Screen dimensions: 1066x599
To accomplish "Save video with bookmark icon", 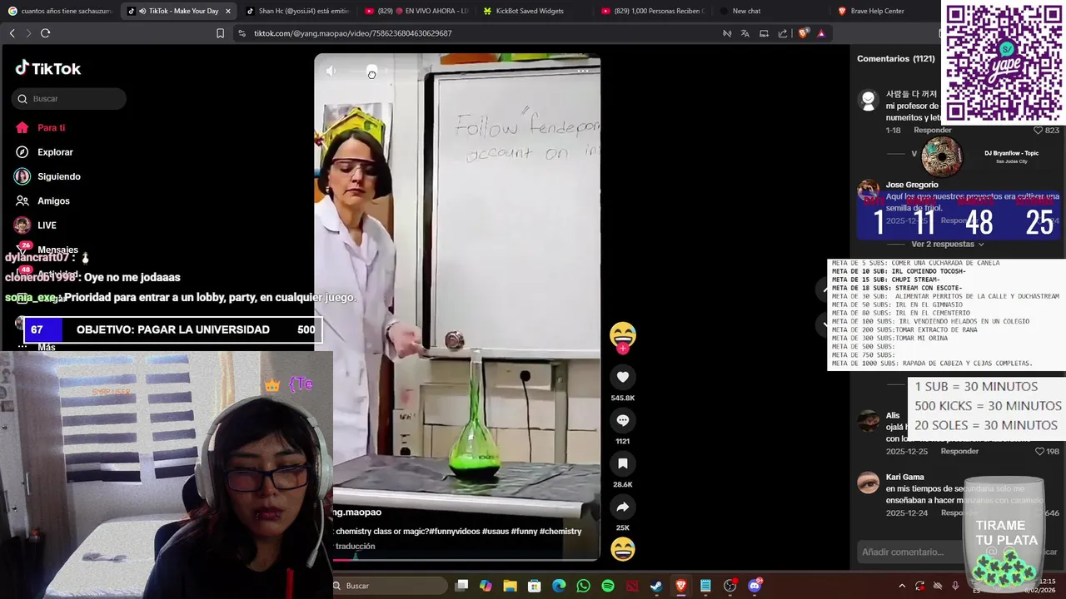I will click(x=623, y=463).
